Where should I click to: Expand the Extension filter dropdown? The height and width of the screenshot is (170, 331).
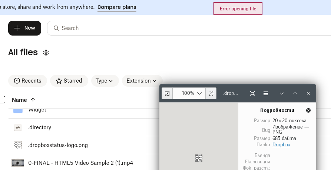[142, 81]
